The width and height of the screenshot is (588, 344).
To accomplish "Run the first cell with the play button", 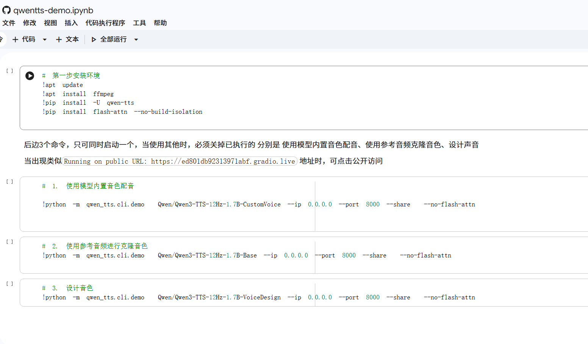I will point(30,76).
